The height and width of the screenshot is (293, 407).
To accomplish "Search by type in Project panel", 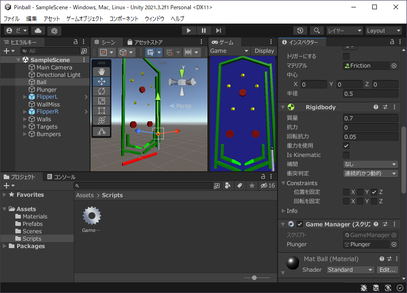I will (x=228, y=185).
